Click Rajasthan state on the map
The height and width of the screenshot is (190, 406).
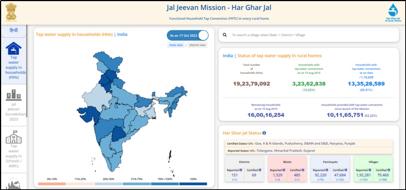(x=97, y=97)
